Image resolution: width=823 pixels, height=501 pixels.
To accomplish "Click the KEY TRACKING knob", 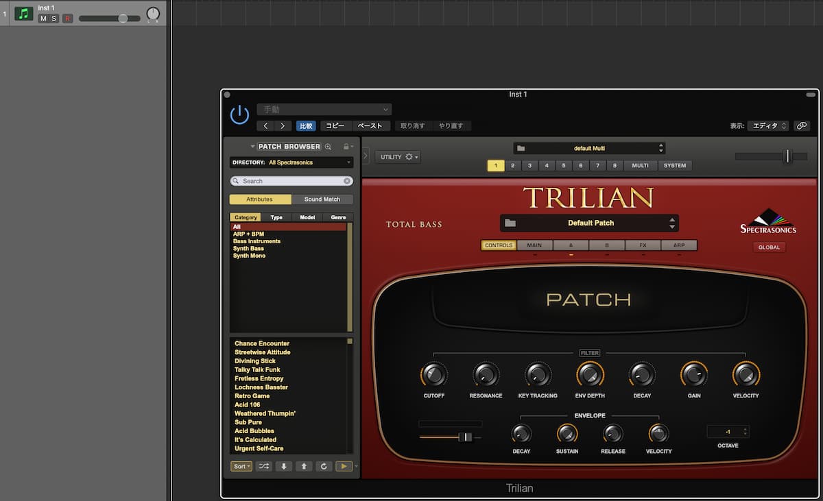I will [538, 374].
